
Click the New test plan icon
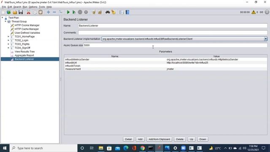(x=3, y=12)
